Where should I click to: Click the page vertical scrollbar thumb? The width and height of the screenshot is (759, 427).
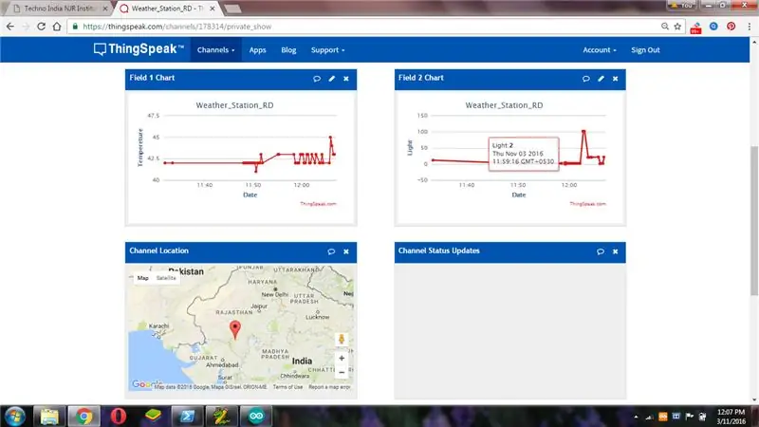click(x=754, y=220)
